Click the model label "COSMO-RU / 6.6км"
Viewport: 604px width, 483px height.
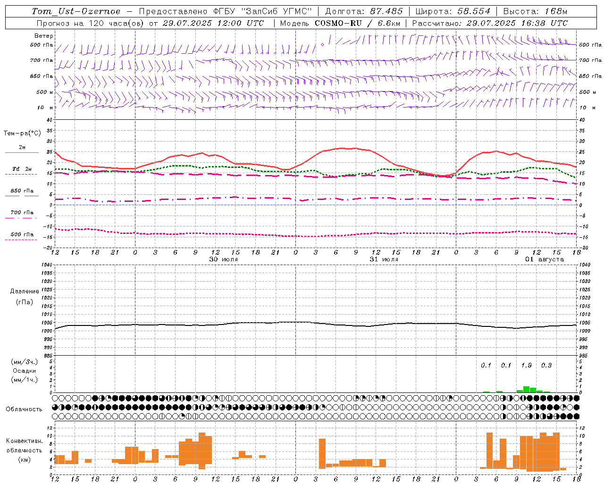point(358,23)
